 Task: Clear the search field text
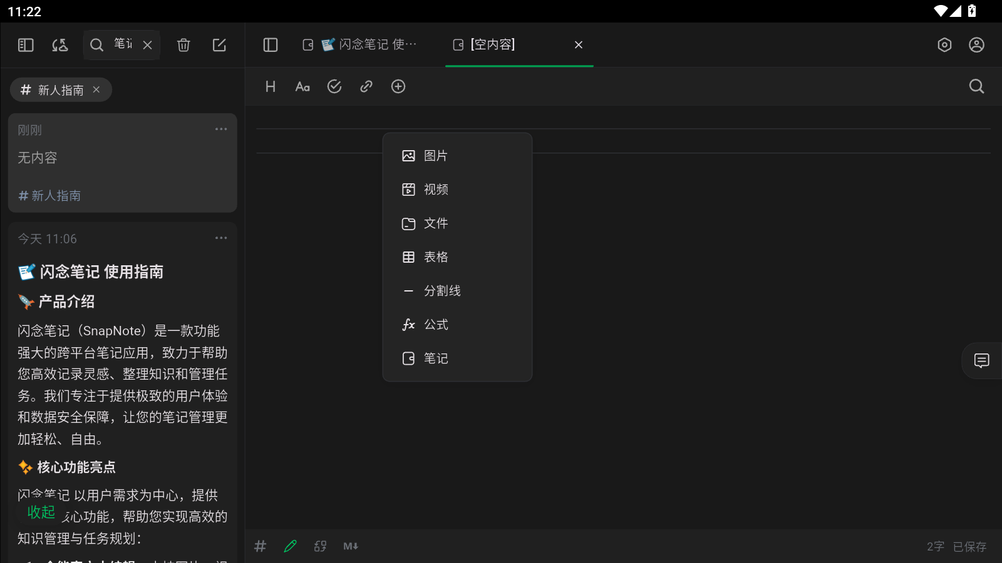[x=147, y=44]
